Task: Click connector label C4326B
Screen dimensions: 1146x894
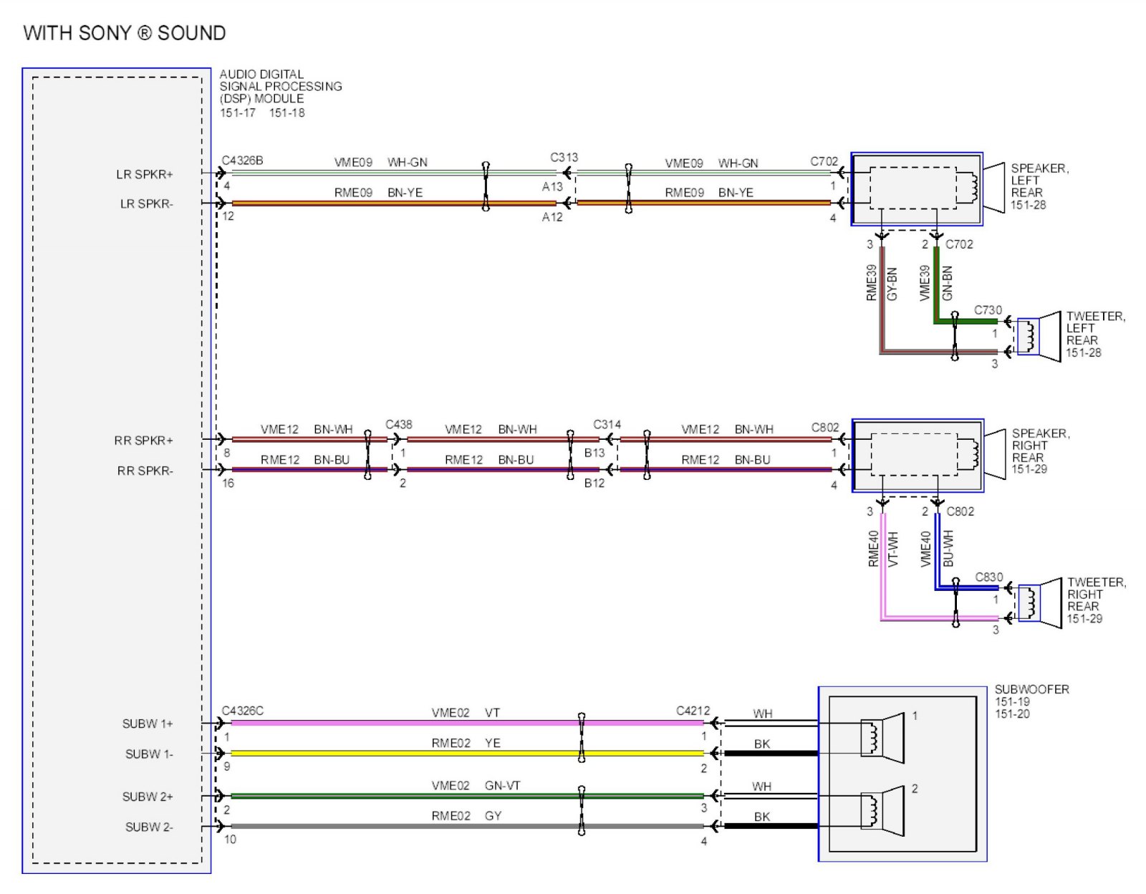Action: (x=243, y=160)
